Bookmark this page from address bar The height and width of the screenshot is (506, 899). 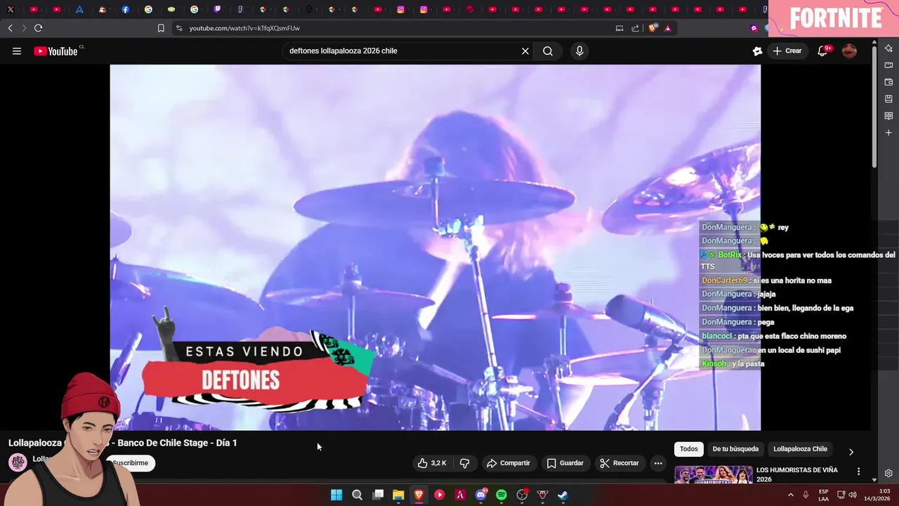point(161,28)
